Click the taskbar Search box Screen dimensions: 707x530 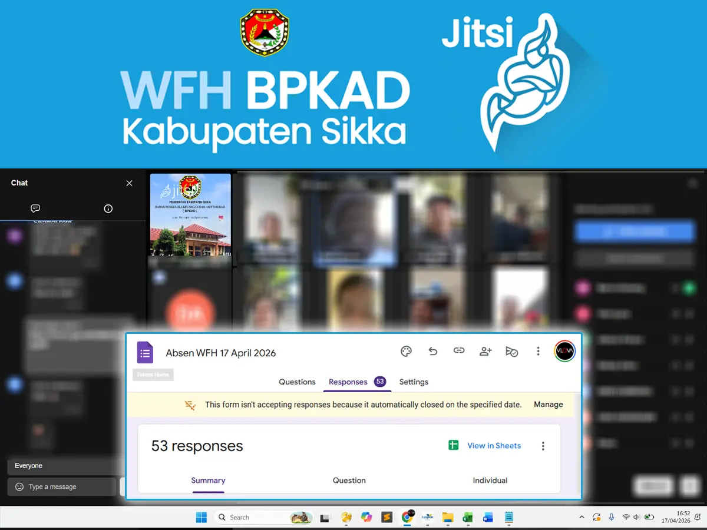(x=263, y=517)
